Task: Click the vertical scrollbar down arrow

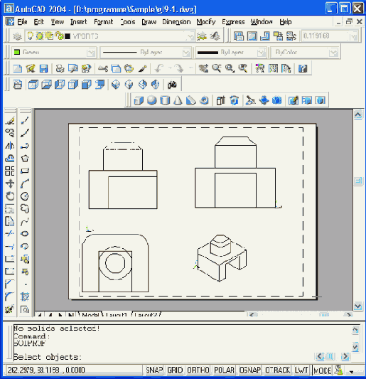Action: pos(357,306)
